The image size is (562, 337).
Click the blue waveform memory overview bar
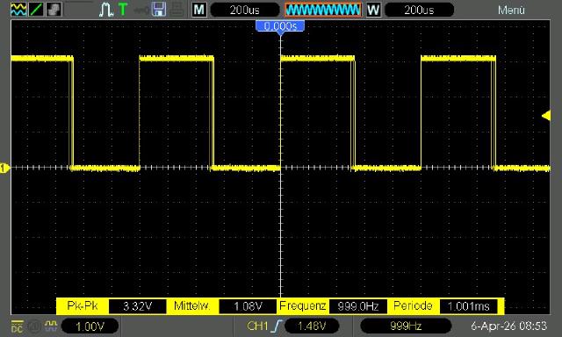coord(323,10)
